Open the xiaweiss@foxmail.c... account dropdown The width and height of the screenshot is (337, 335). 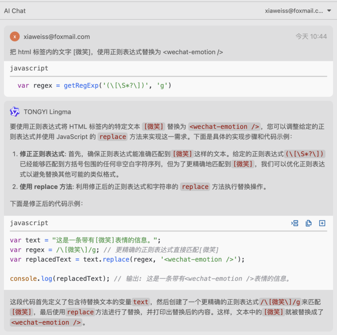pyautogui.click(x=298, y=11)
